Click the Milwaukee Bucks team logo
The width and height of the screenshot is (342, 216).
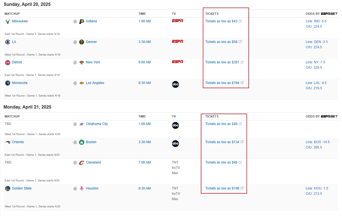pyautogui.click(x=8, y=21)
